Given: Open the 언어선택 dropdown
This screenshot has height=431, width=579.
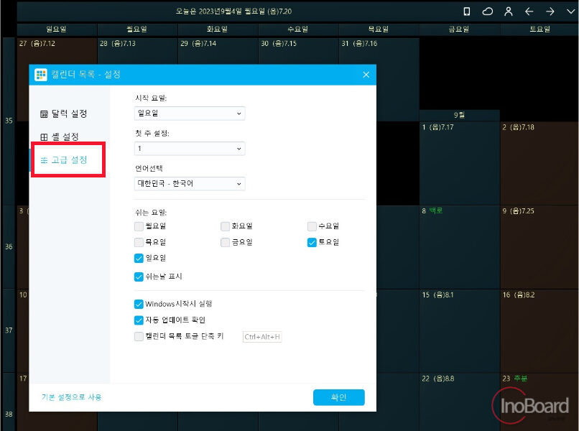Looking at the screenshot, I should click(190, 184).
